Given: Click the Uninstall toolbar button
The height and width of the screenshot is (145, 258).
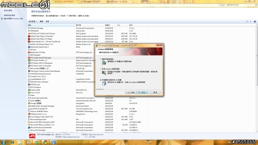Looking at the screenshot, I should (42, 21).
